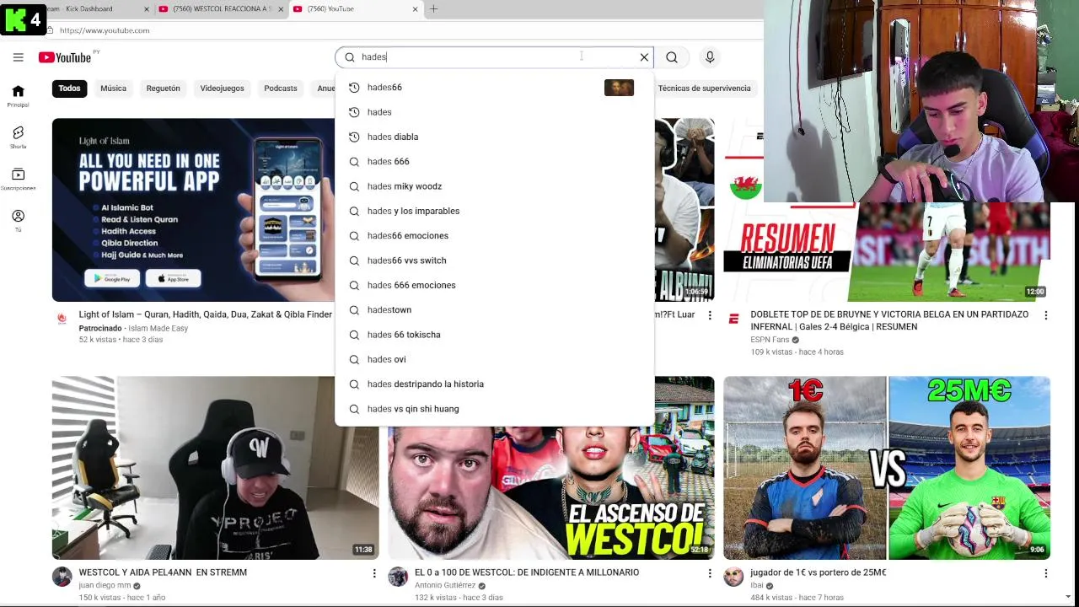This screenshot has width=1079, height=607.
Task: Open EL ASCENSO DE WESTCOL thumbnail
Action: [x=550, y=493]
